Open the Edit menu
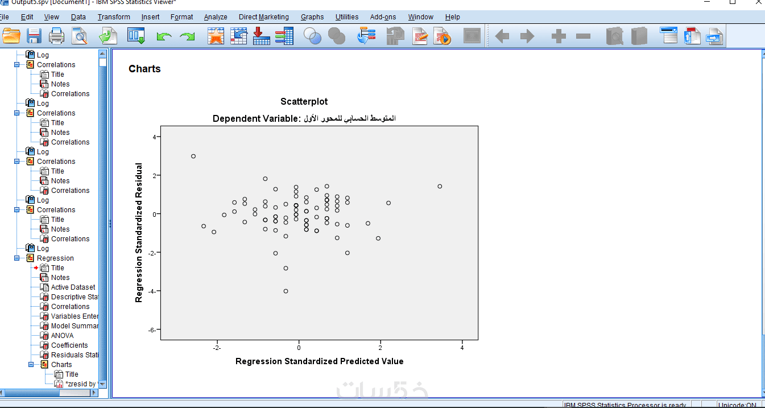The height and width of the screenshot is (408, 765). point(27,17)
